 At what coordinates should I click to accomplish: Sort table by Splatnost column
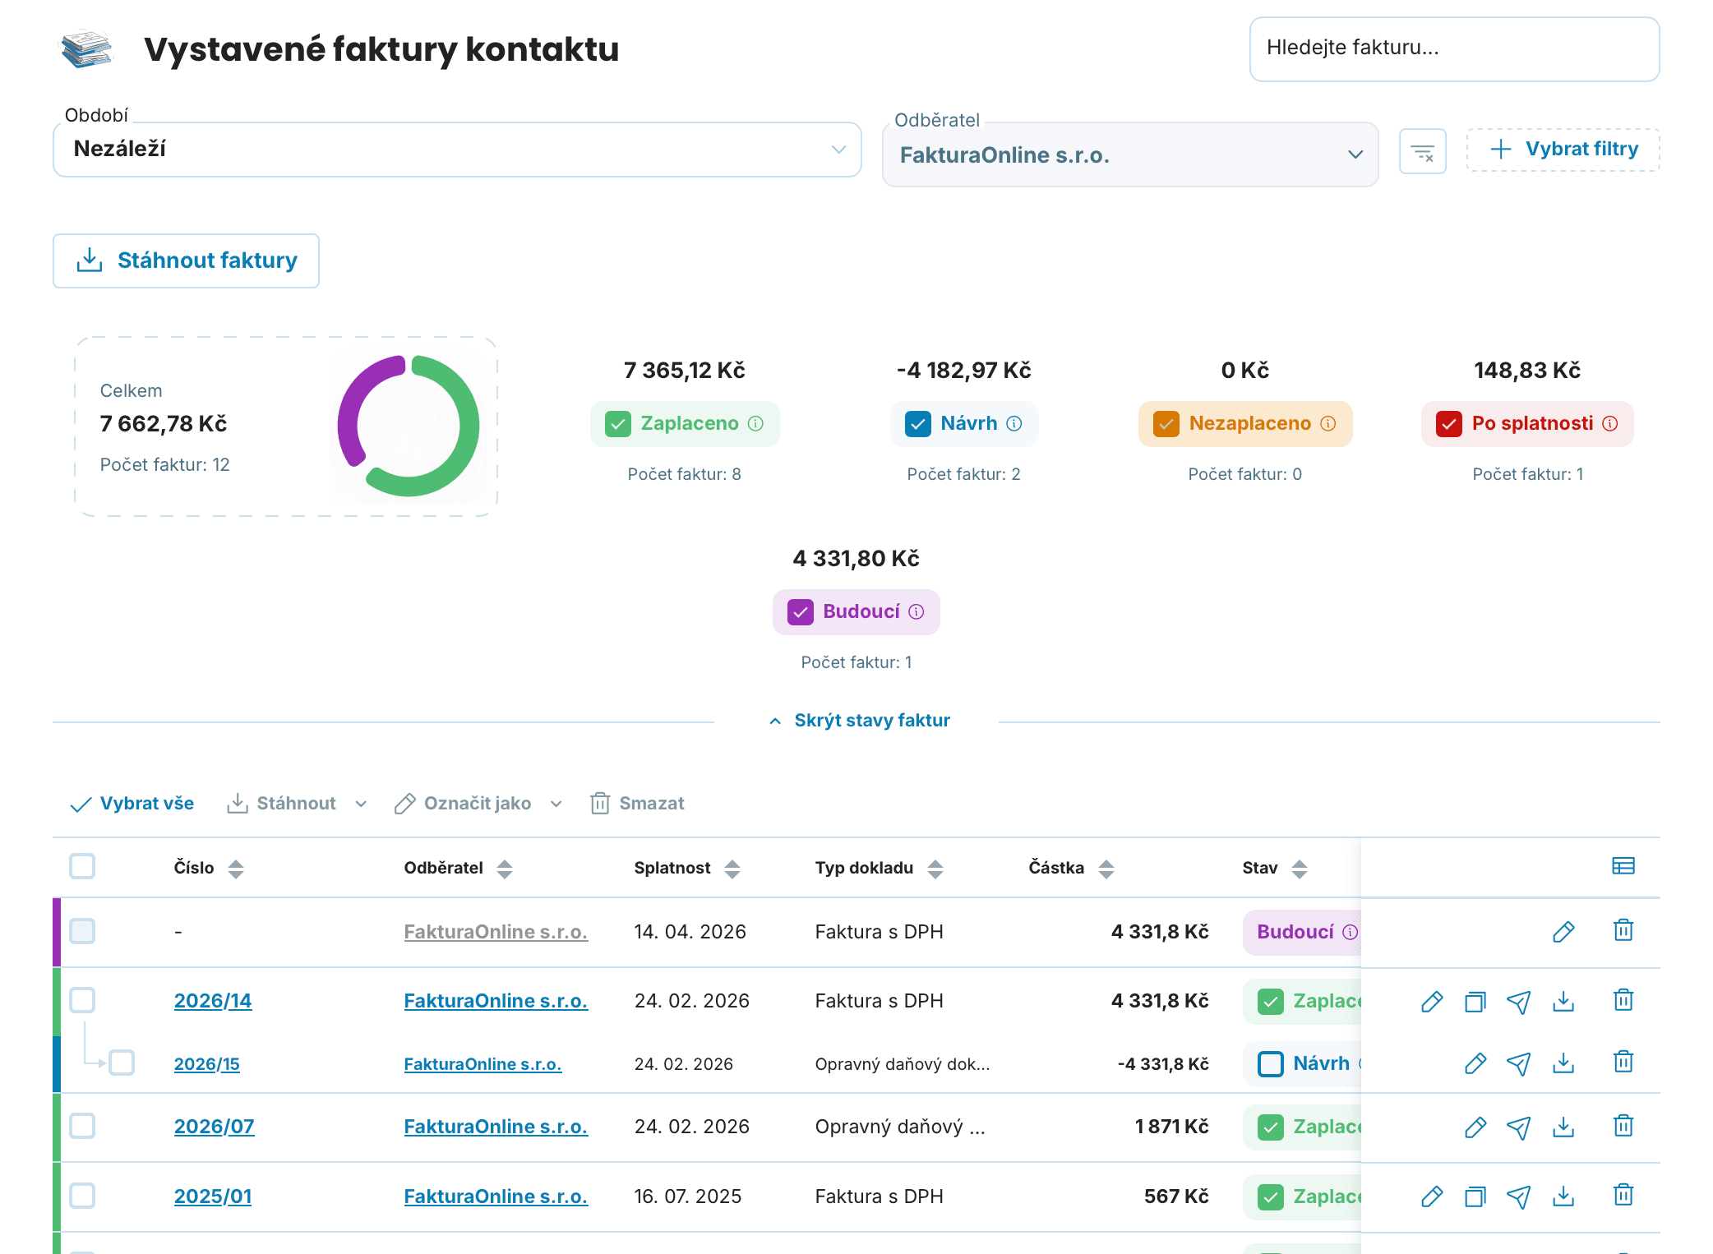(x=732, y=869)
